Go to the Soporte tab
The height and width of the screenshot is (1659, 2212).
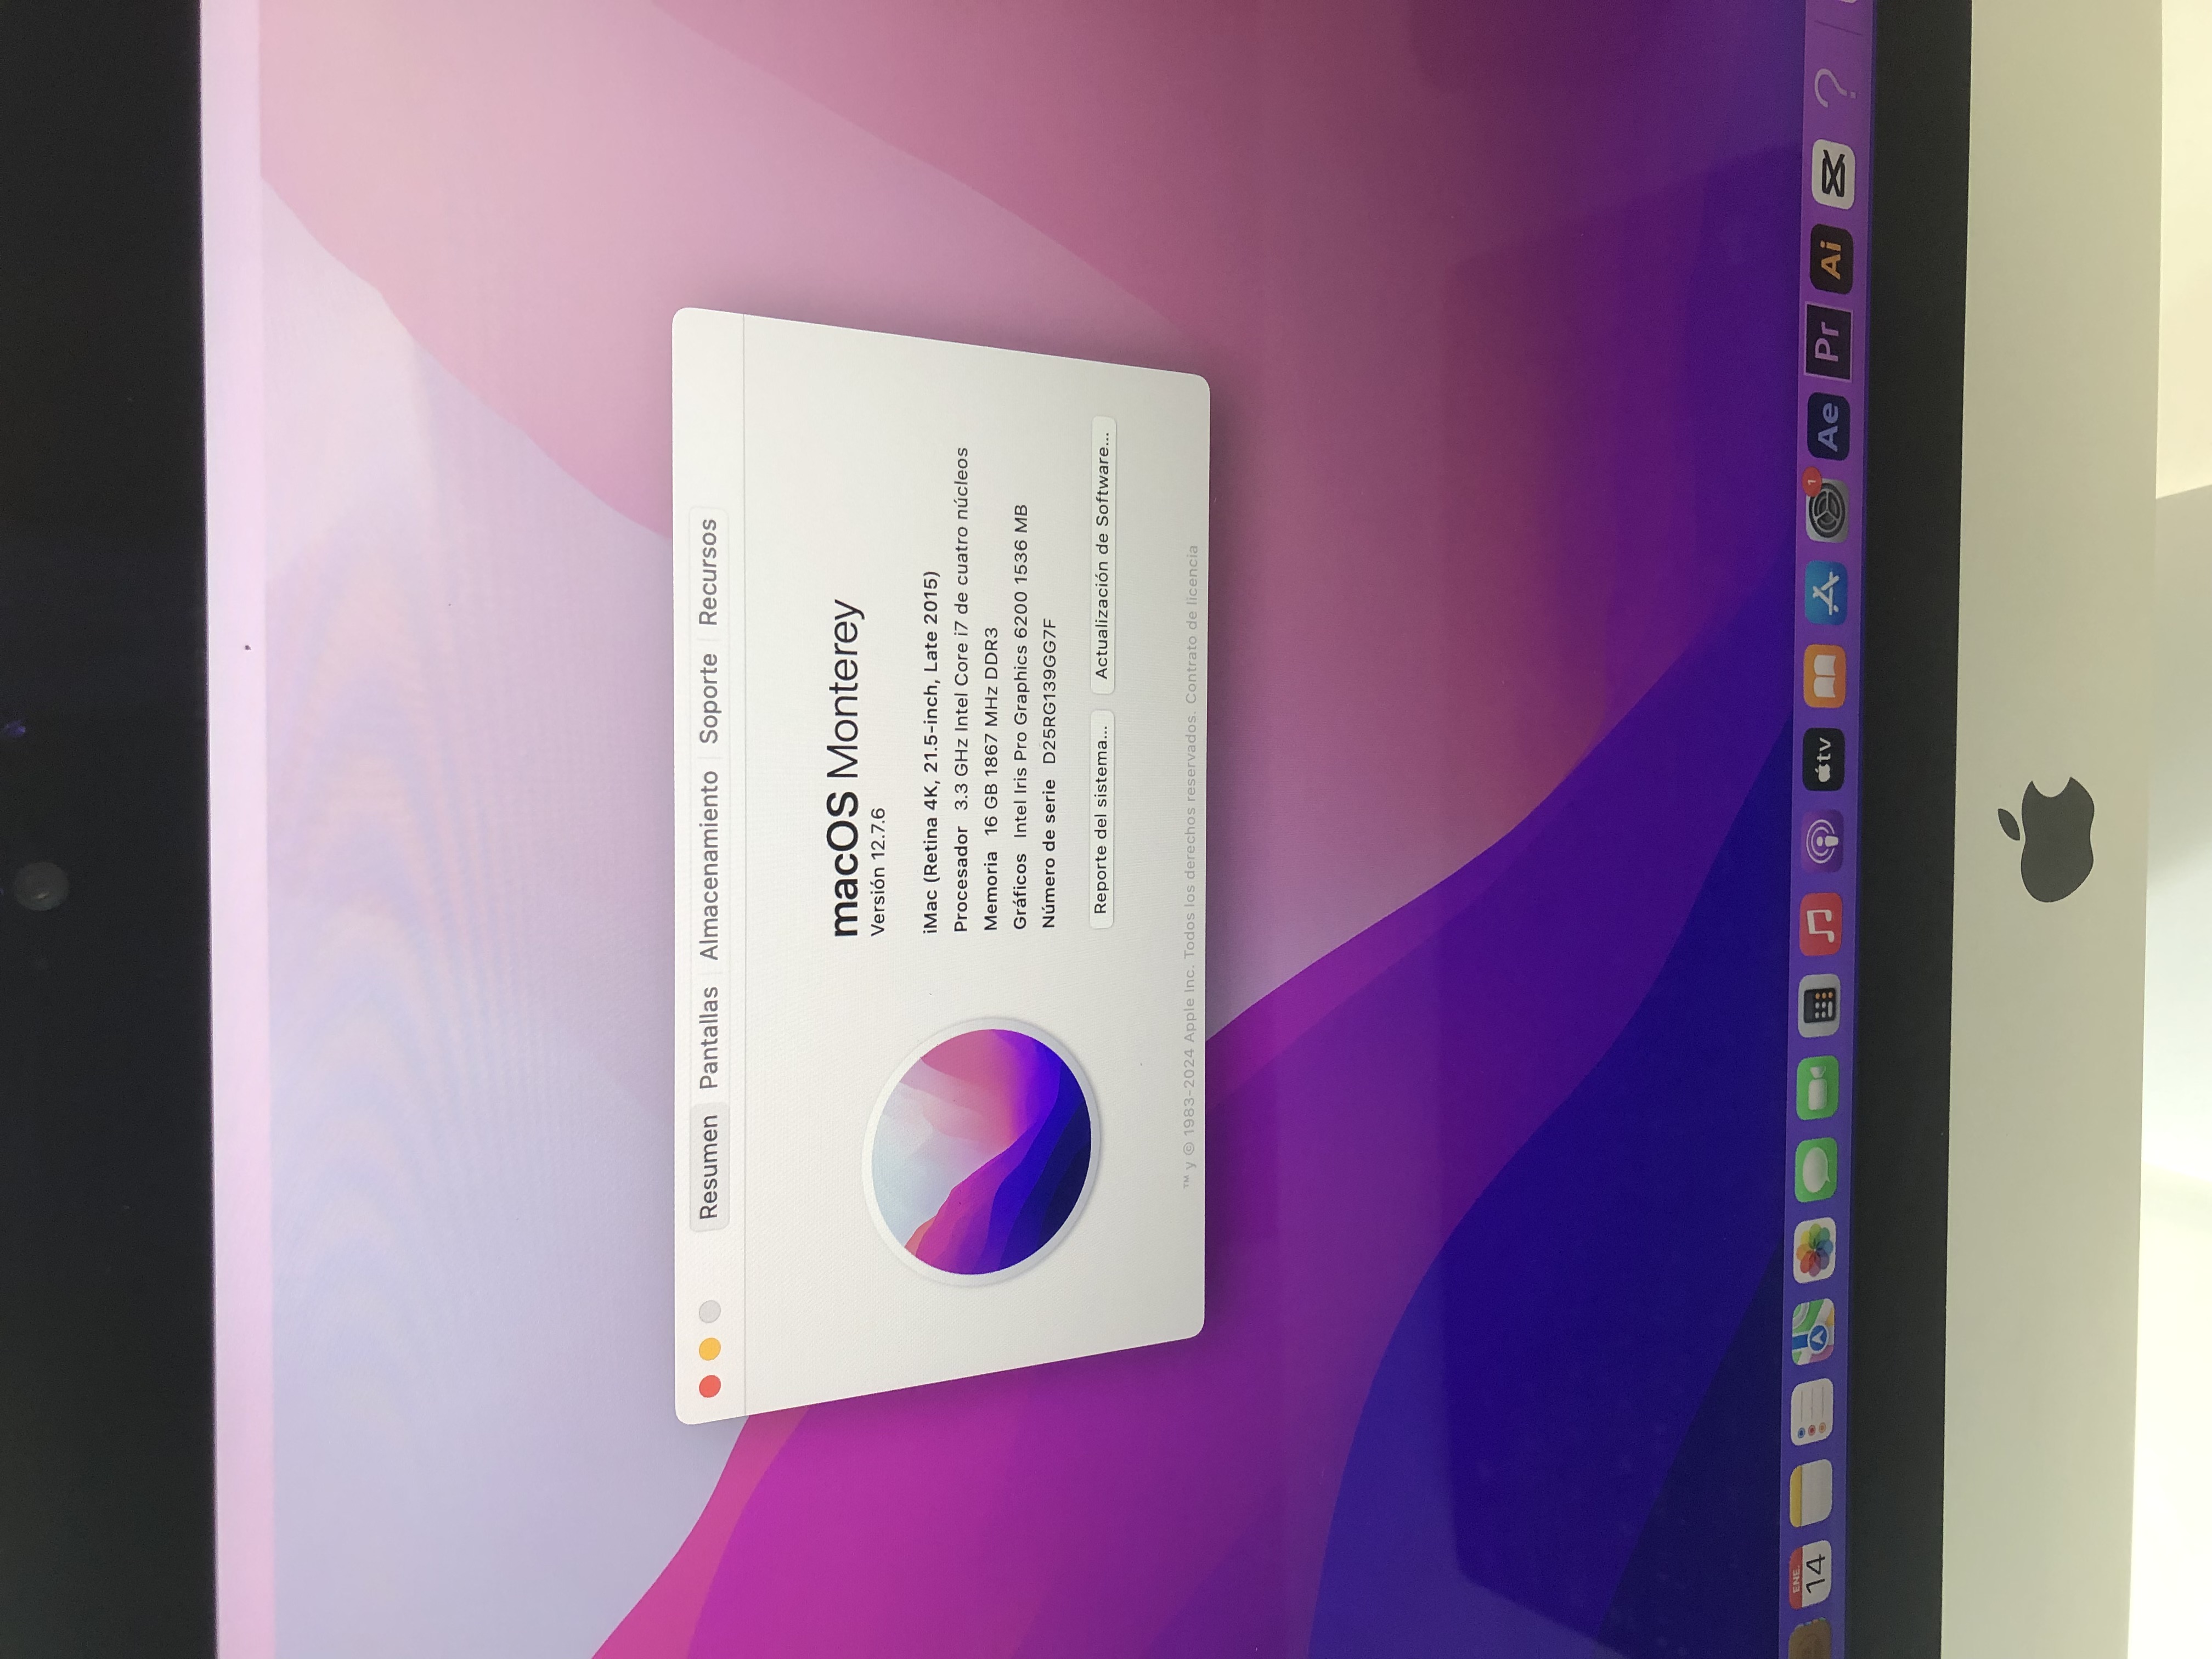coord(708,697)
